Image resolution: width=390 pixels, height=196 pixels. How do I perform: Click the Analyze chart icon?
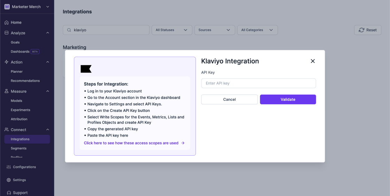(x=7, y=33)
